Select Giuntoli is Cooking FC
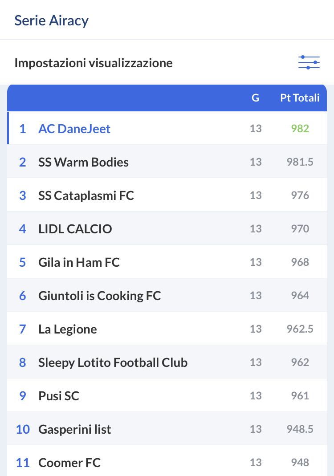 [99, 296]
